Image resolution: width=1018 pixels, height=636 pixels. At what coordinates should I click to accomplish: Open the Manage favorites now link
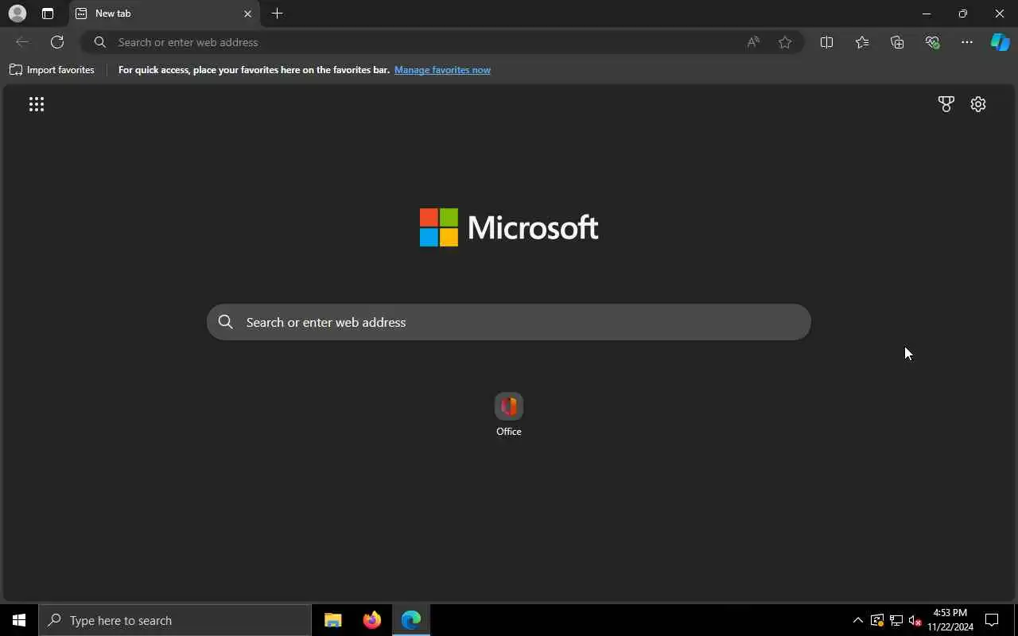[x=442, y=70]
